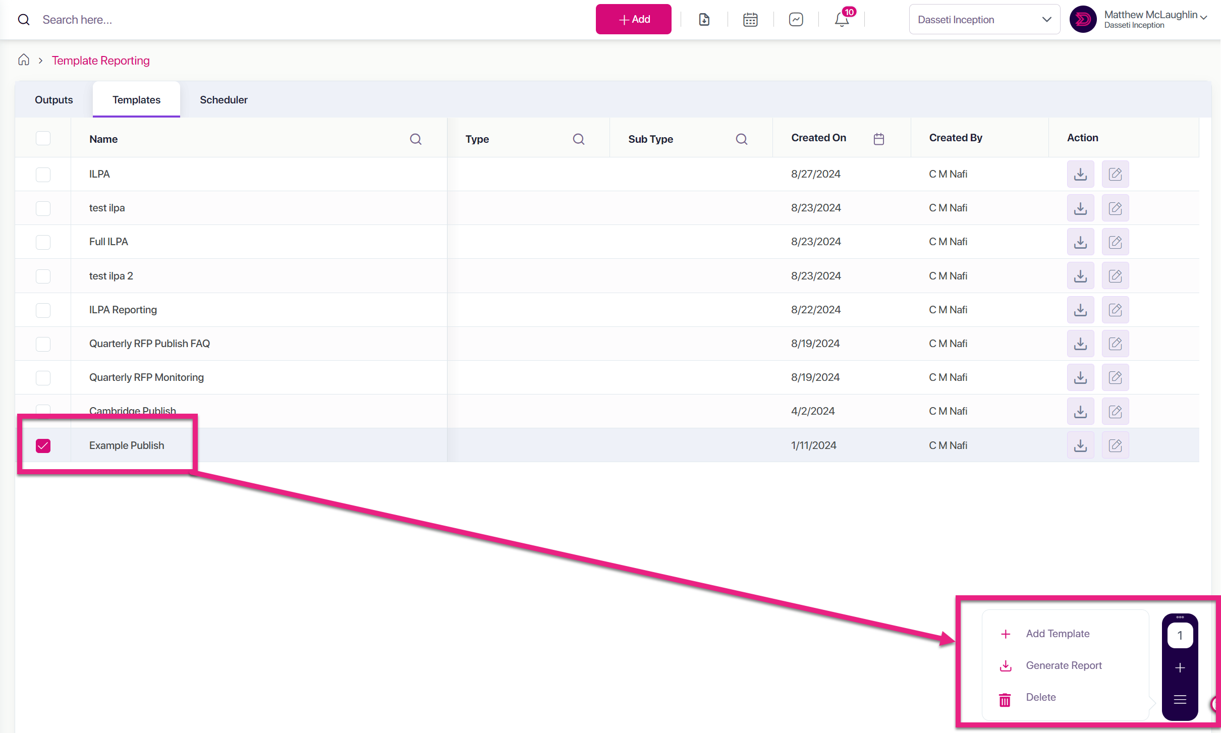Edit the ILPA template
This screenshot has height=733, width=1221.
pos(1115,174)
